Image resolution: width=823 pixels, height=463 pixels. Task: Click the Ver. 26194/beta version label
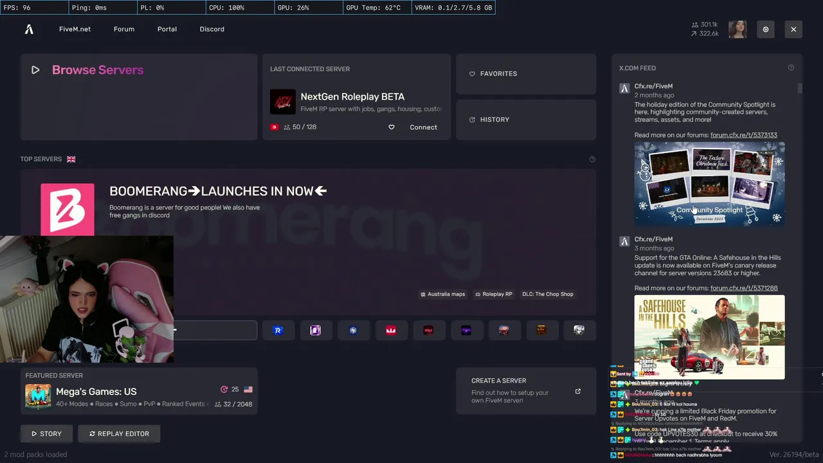click(x=794, y=455)
